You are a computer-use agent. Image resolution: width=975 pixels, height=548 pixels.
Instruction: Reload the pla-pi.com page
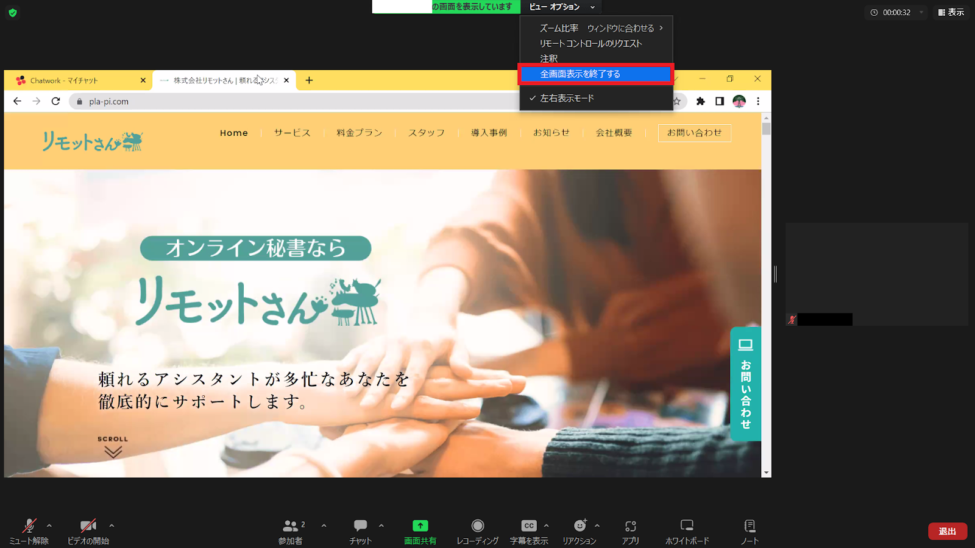56,101
